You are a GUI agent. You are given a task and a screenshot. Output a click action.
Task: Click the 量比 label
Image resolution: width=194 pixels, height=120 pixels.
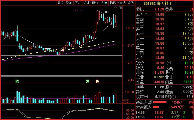169,77
